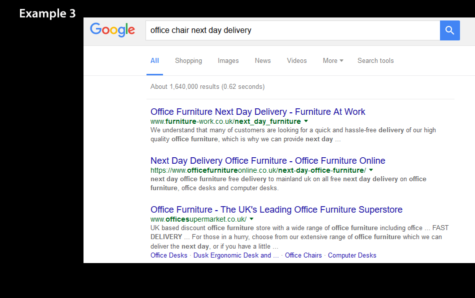Open the News tab
The width and height of the screenshot is (475, 298).
(x=262, y=60)
